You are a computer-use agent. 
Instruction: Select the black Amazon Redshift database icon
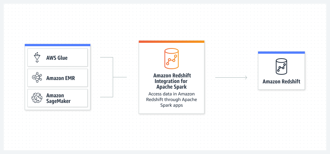tap(281, 66)
